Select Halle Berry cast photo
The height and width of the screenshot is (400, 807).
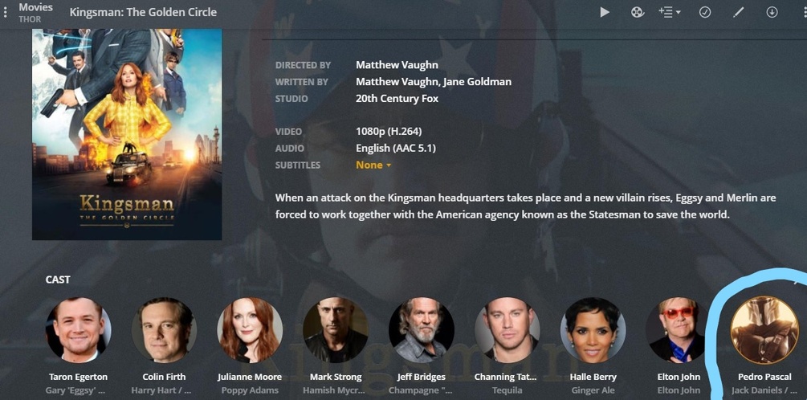tap(593, 330)
